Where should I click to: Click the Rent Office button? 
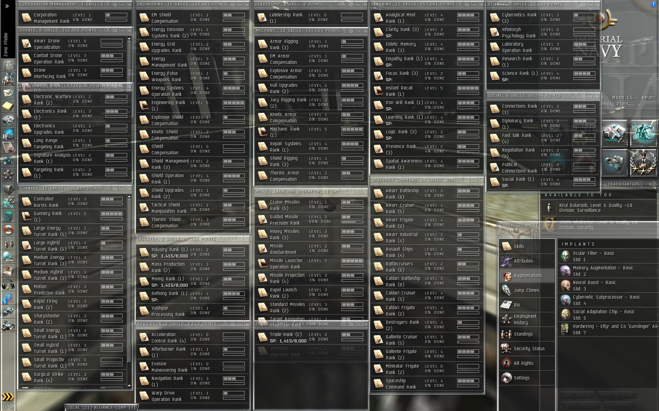[577, 395]
